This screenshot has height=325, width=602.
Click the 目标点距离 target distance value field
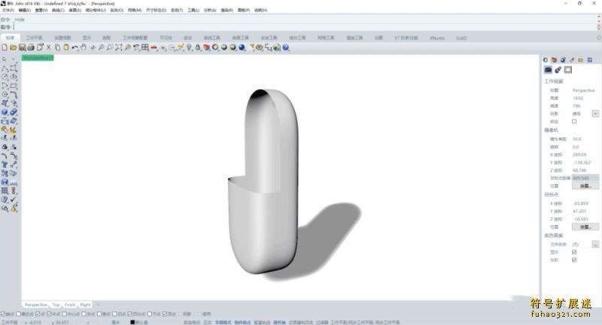click(585, 178)
